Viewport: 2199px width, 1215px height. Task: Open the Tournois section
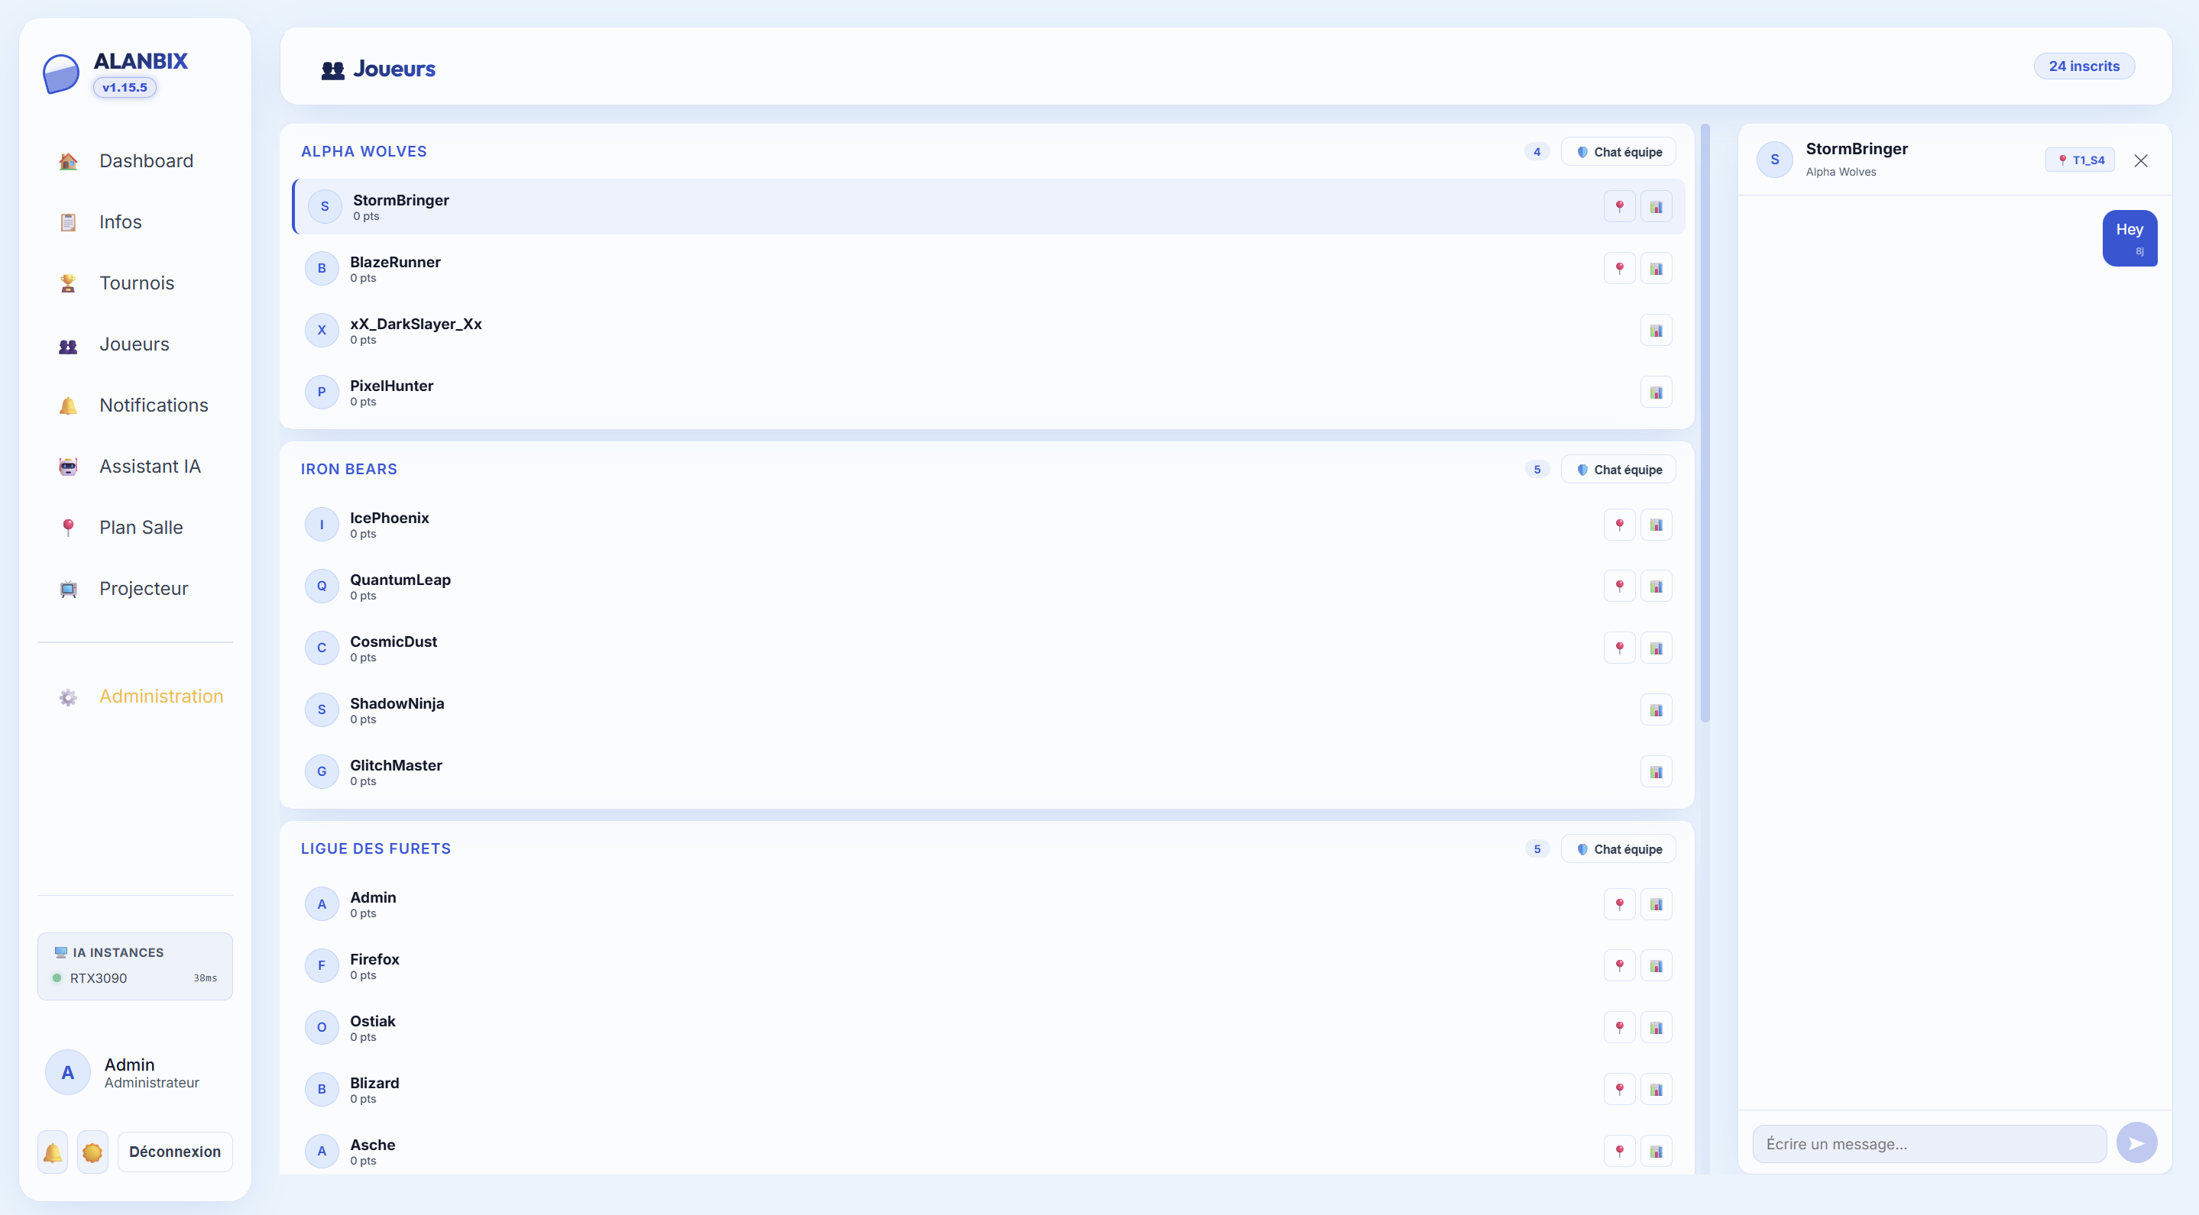pyautogui.click(x=135, y=283)
